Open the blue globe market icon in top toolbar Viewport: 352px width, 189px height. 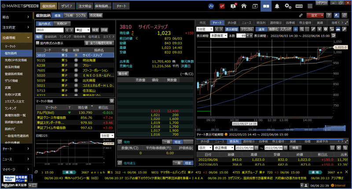(x=211, y=6)
